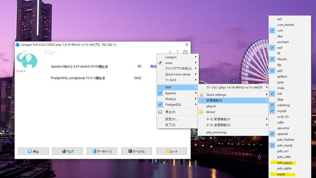Expand the www submenu
The width and height of the screenshot is (316, 178).
point(177,63)
